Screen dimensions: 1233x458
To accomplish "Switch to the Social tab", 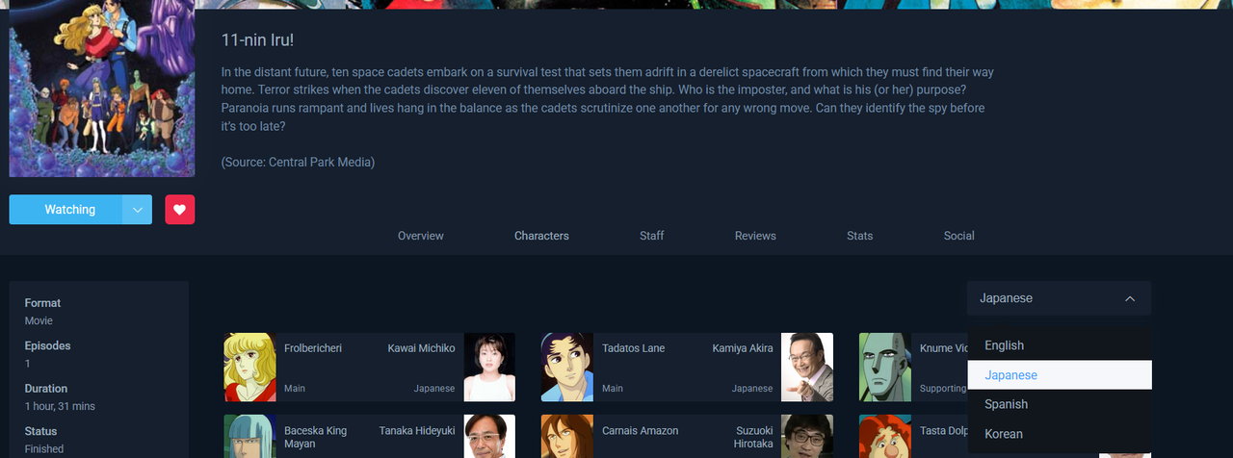I will [959, 236].
